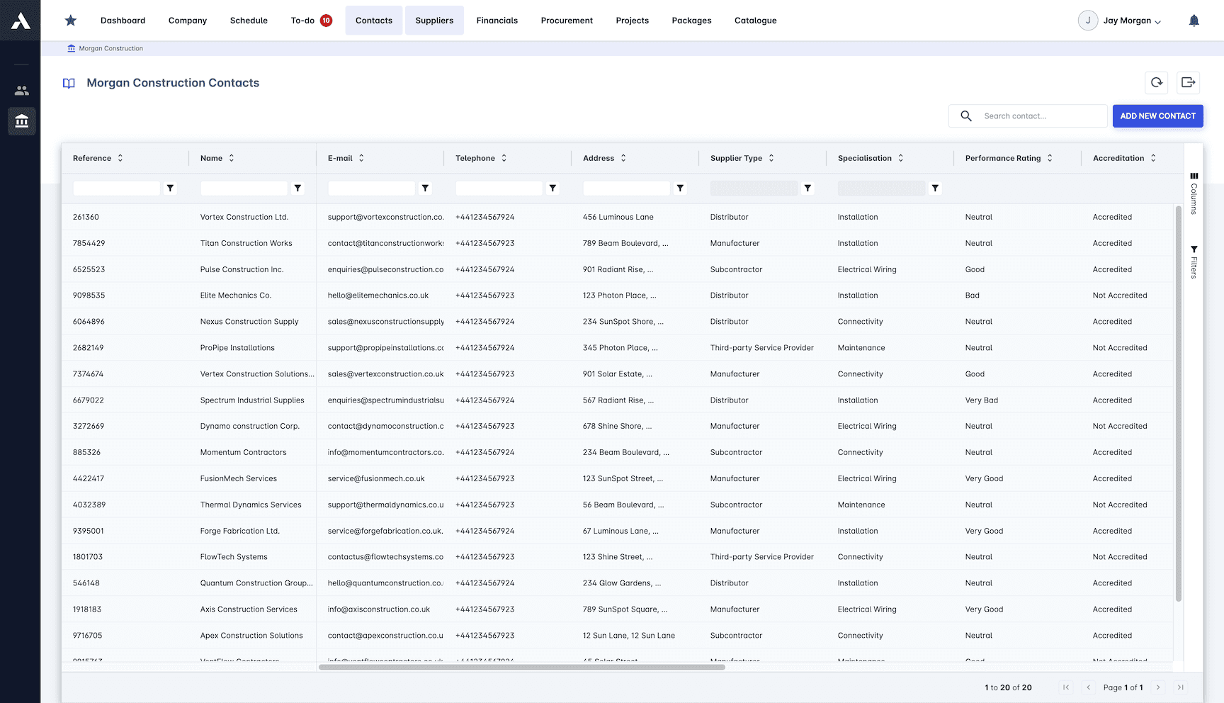Click inside the Search contact field
1224x703 pixels.
click(1034, 116)
